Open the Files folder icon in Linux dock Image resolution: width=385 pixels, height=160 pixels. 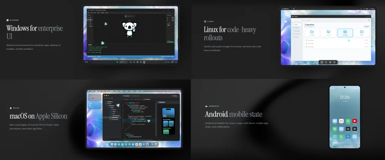[x=322, y=62]
